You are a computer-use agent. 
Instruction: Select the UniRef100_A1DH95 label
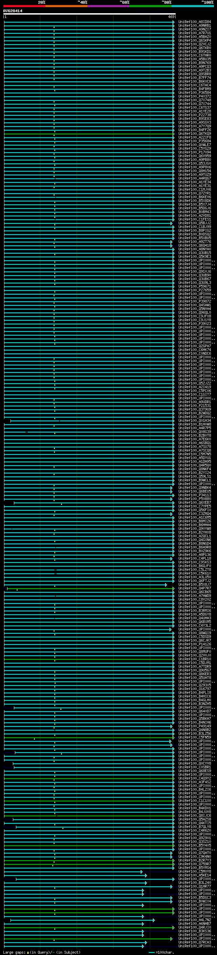click(x=194, y=461)
